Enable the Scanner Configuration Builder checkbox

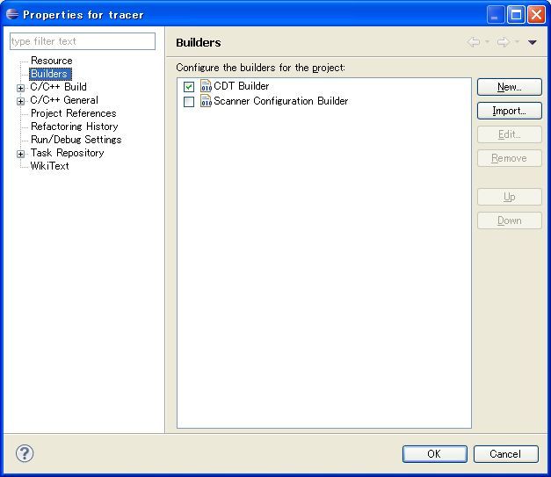[x=189, y=102]
